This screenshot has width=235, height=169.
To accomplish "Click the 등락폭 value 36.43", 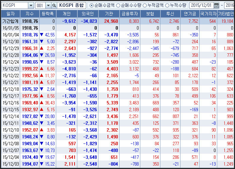I will [50, 103].
